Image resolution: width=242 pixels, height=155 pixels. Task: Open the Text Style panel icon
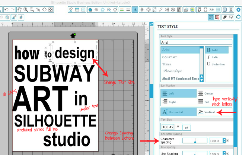coord(135,10)
